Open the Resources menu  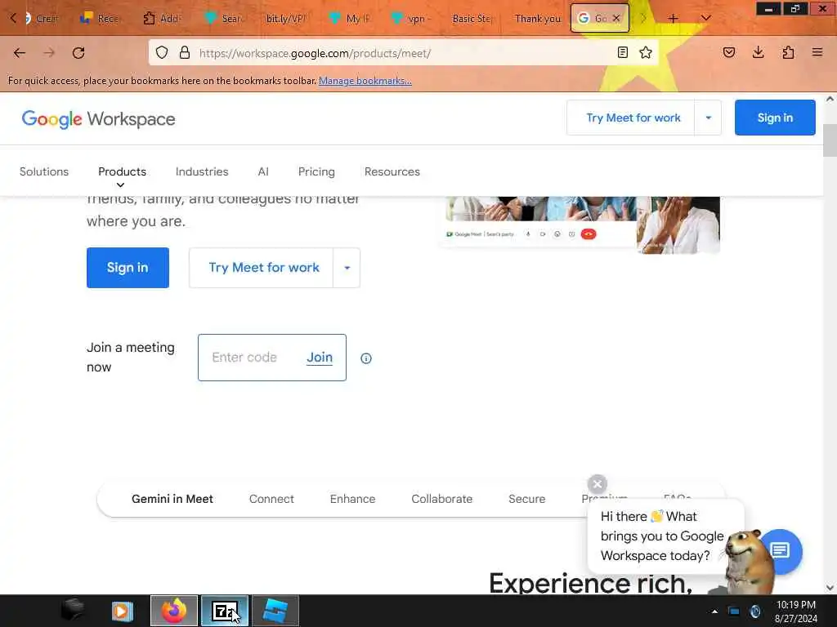click(x=392, y=171)
